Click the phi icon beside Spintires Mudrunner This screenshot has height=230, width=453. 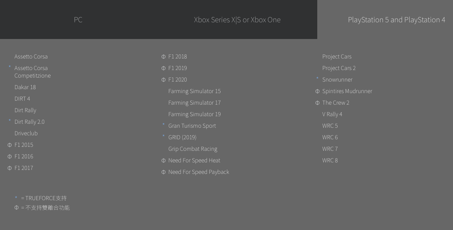318,91
